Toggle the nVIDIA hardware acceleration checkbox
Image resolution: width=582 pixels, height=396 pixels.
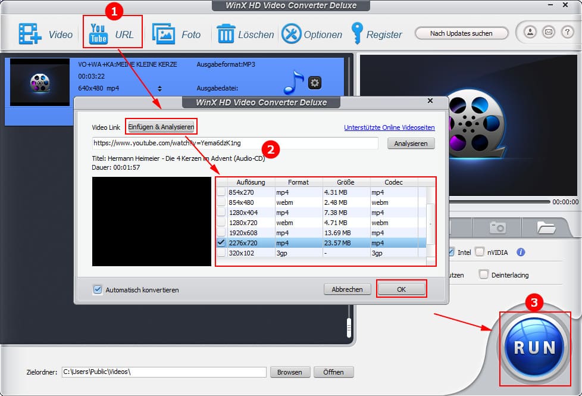click(480, 252)
